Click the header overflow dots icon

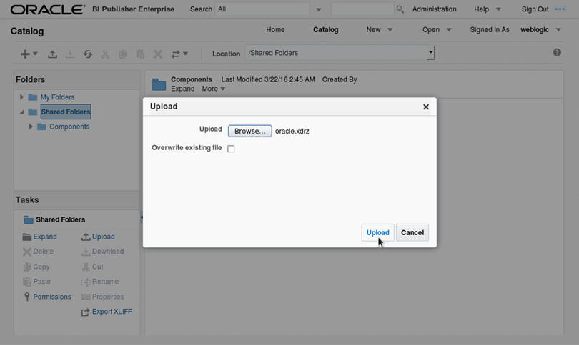click(x=560, y=9)
